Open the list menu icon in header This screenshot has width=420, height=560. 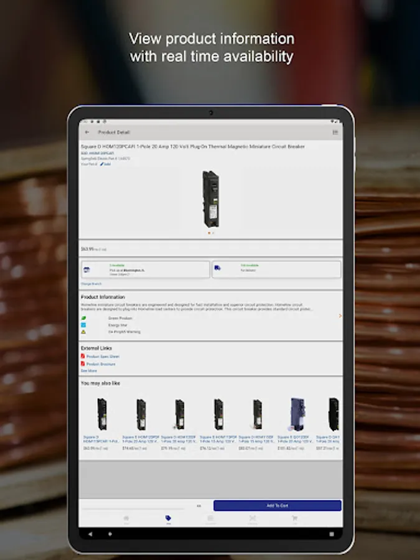pyautogui.click(x=335, y=132)
